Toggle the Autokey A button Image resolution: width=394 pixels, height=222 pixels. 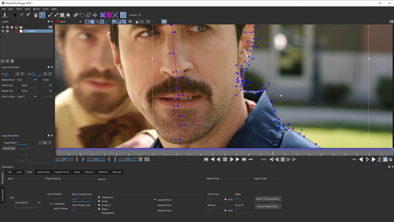385,159
